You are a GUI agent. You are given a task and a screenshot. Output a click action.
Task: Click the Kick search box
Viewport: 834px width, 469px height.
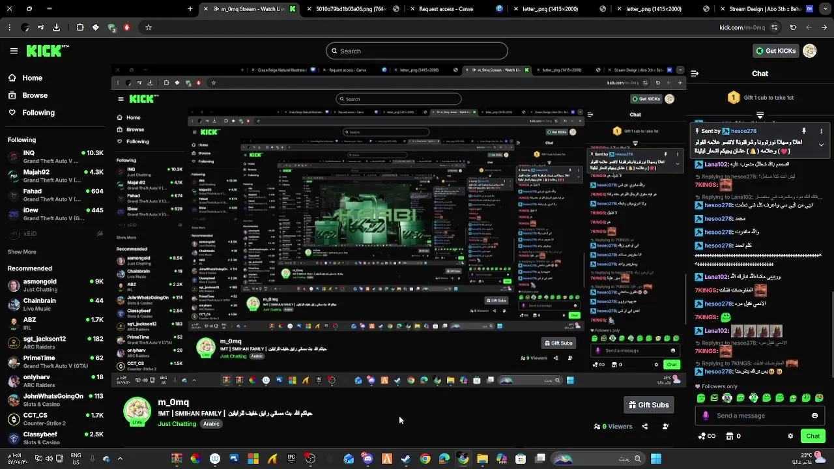point(417,51)
